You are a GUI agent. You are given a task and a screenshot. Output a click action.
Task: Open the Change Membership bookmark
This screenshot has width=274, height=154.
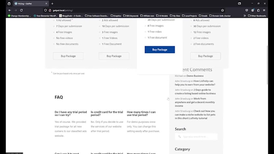click(19, 16)
